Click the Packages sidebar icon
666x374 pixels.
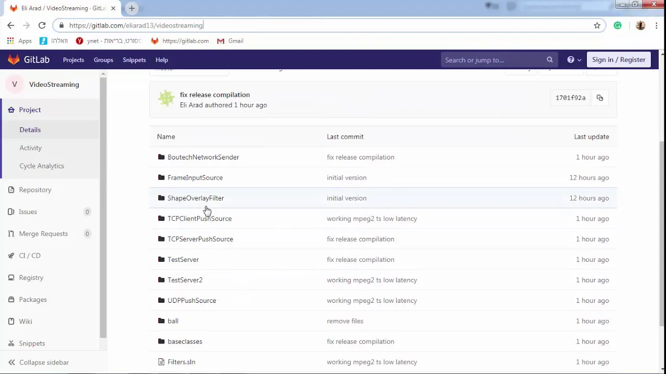click(x=11, y=299)
